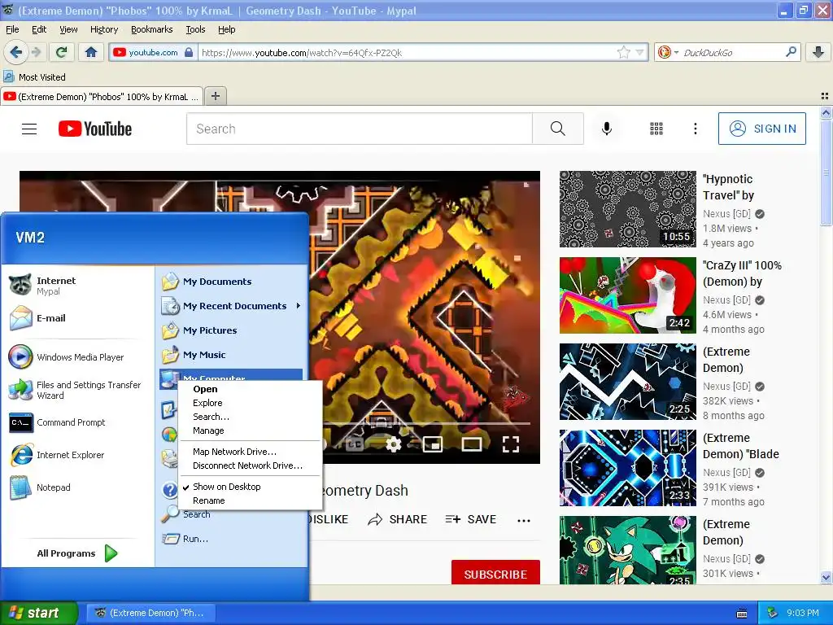
Task: Go back with the browser back arrow
Action: pyautogui.click(x=16, y=52)
